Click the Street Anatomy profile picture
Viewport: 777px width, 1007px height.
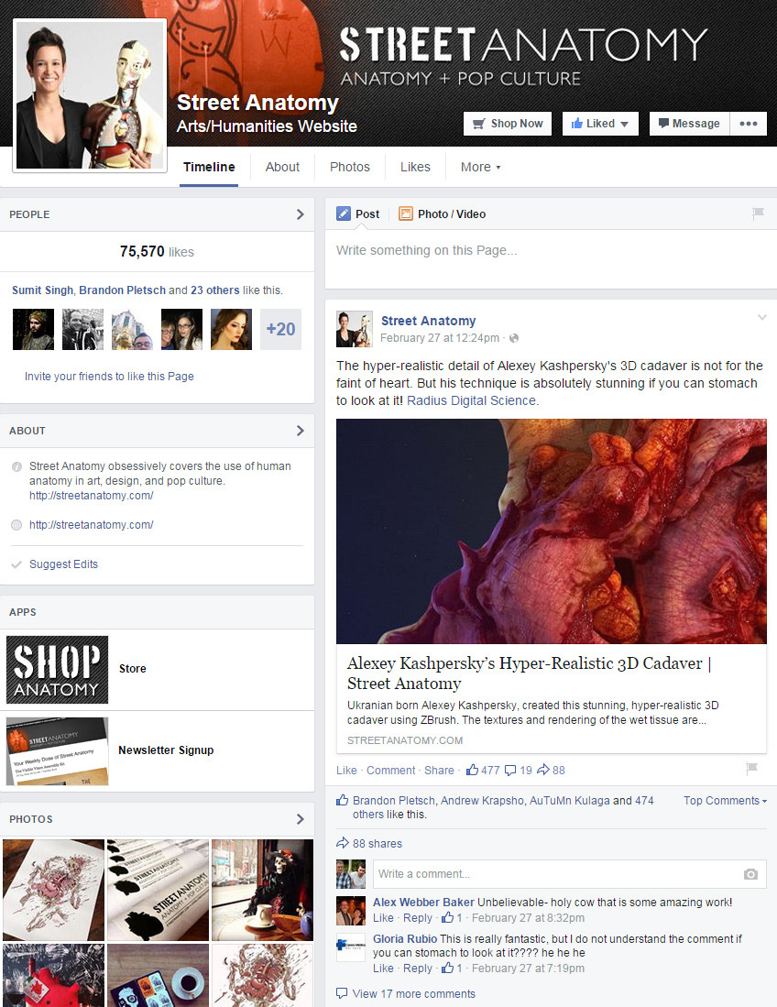click(x=90, y=95)
